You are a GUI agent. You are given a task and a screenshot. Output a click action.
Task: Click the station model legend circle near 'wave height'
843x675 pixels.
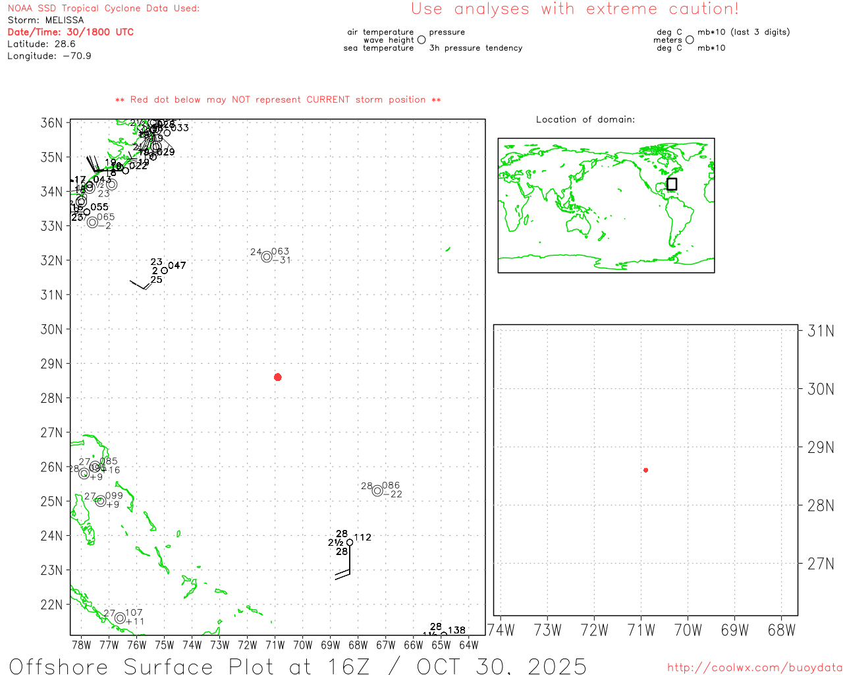421,40
